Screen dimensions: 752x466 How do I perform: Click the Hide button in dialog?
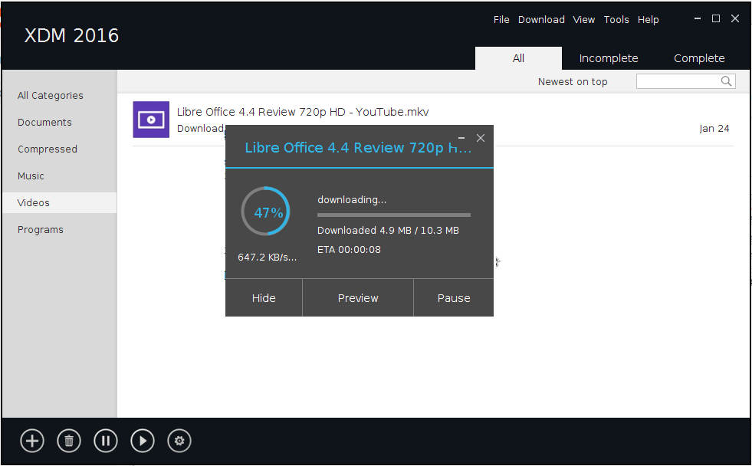(264, 297)
